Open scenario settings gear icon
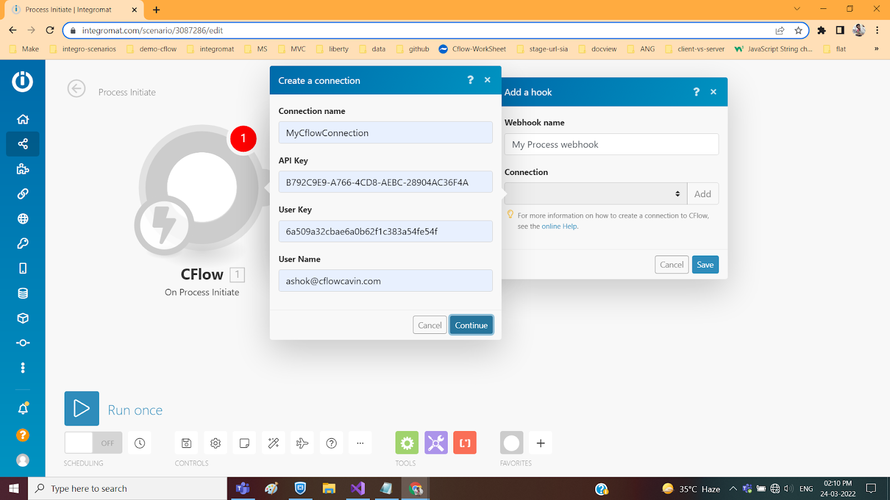The width and height of the screenshot is (890, 500). (215, 443)
